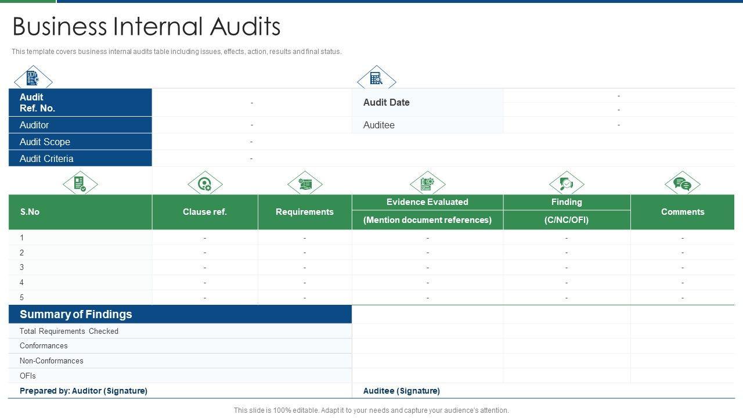This screenshot has height=418, width=743.
Task: Click the Business Internal Audits title
Action: (146, 27)
